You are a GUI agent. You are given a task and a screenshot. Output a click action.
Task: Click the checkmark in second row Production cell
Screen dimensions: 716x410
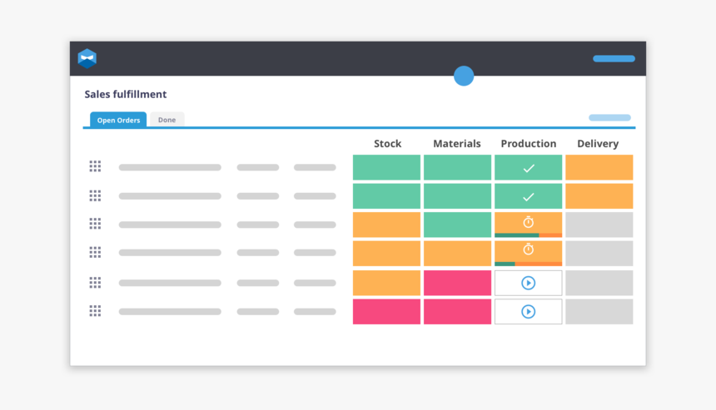pos(528,197)
